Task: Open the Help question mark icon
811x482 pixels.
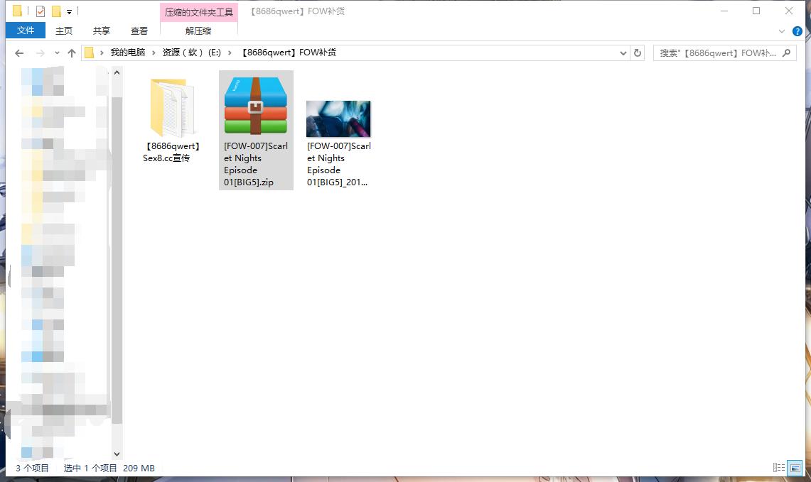Action: 797,31
